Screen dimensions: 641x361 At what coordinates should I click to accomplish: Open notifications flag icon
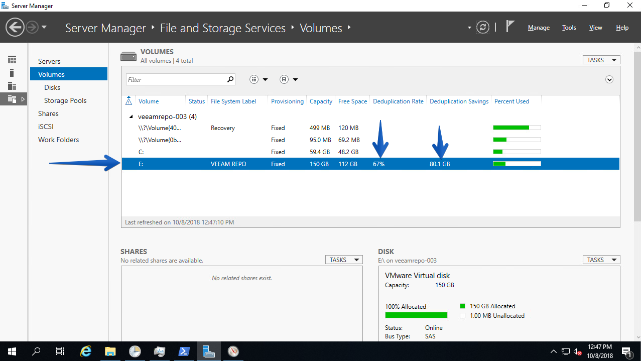pos(510,27)
